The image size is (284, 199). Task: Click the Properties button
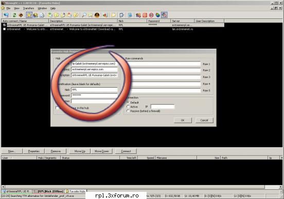point(34,151)
